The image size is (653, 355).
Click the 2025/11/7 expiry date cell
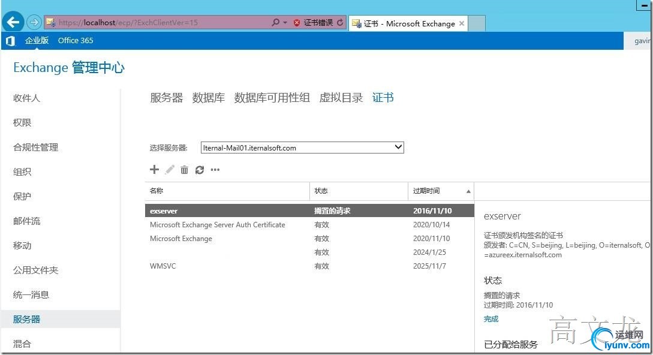429,266
